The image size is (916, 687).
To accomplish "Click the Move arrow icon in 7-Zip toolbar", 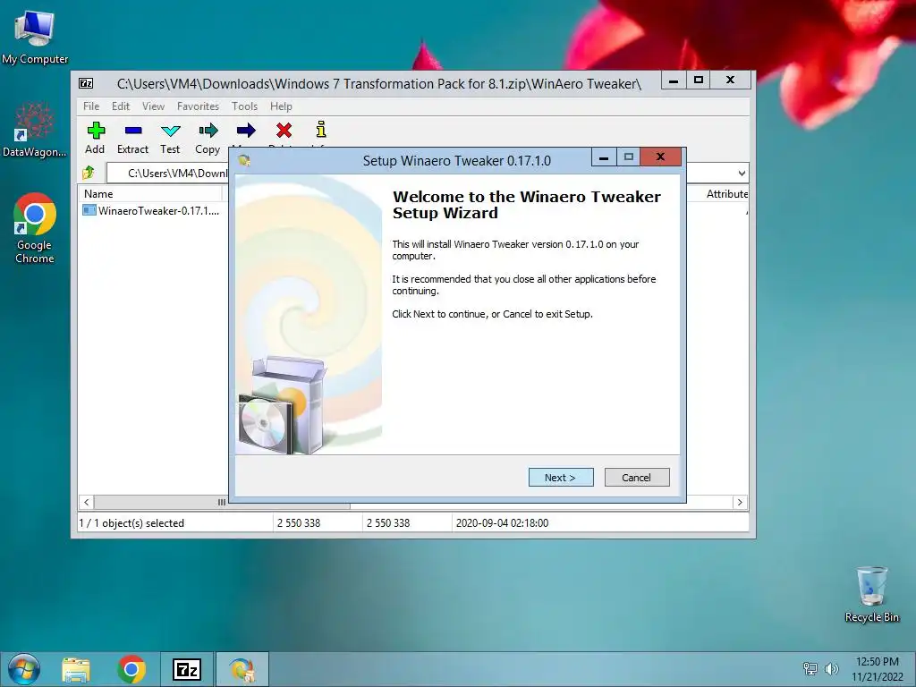I will tap(246, 131).
